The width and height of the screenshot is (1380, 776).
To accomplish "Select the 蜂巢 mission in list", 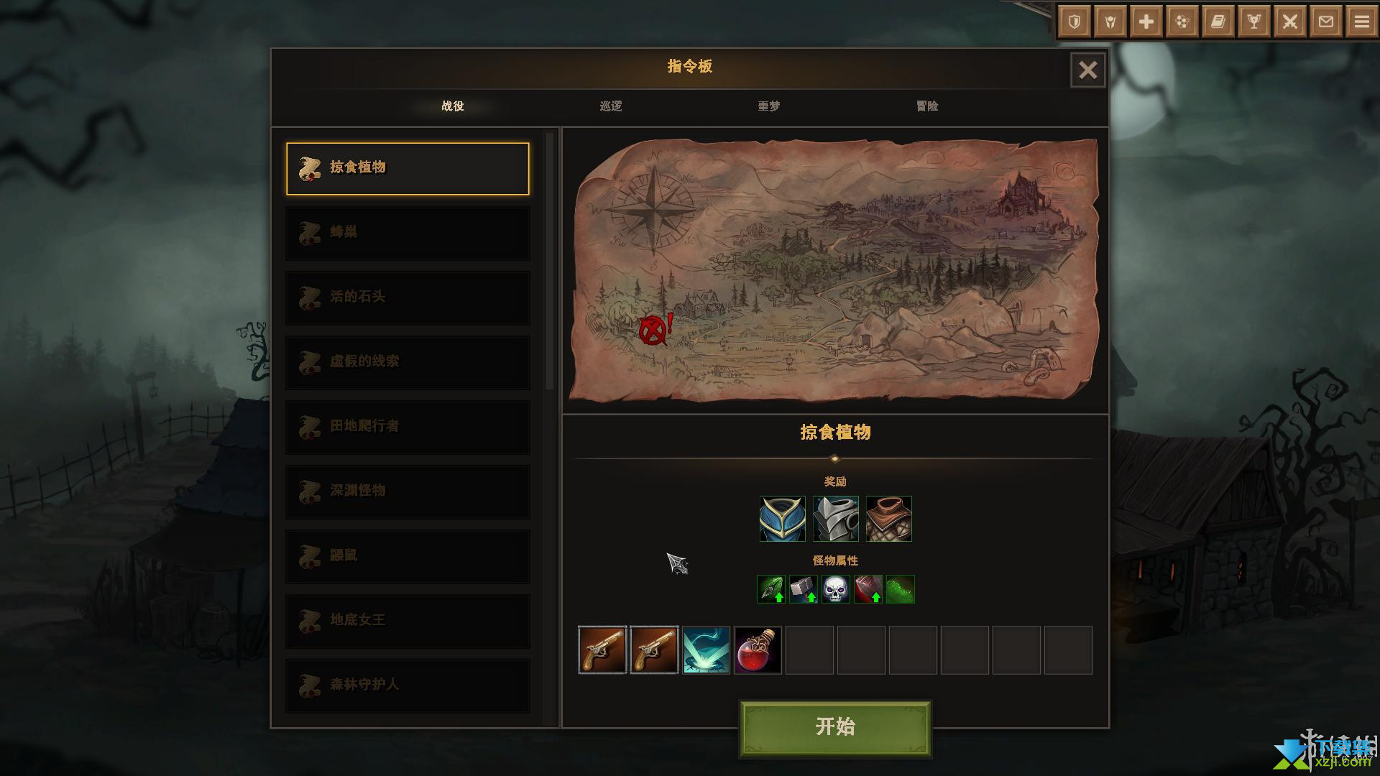I will (408, 233).
